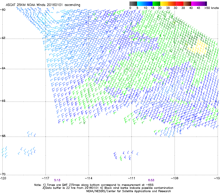Click the dark purple 45-50 knots legend swatch
Screen dimensions: 220x193
(x=203, y=4)
